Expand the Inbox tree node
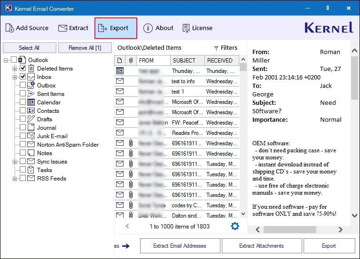The image size is (360, 259). [15, 77]
